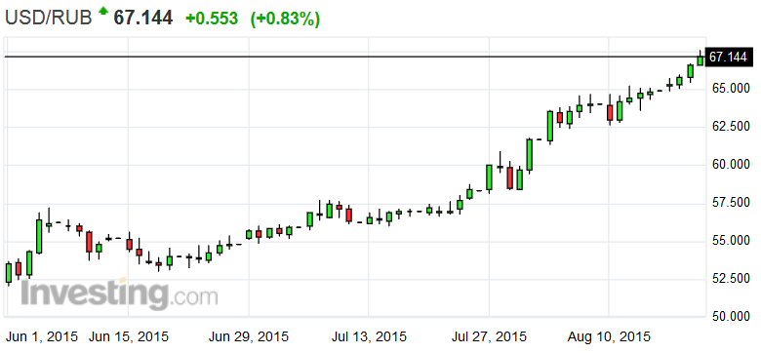
Task: Click the 65.000 axis label
Action: point(730,89)
